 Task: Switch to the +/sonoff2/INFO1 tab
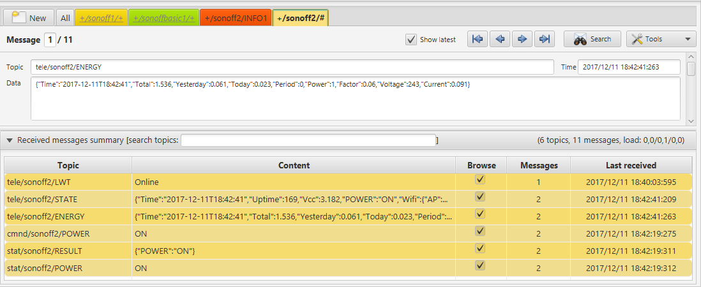pos(236,18)
